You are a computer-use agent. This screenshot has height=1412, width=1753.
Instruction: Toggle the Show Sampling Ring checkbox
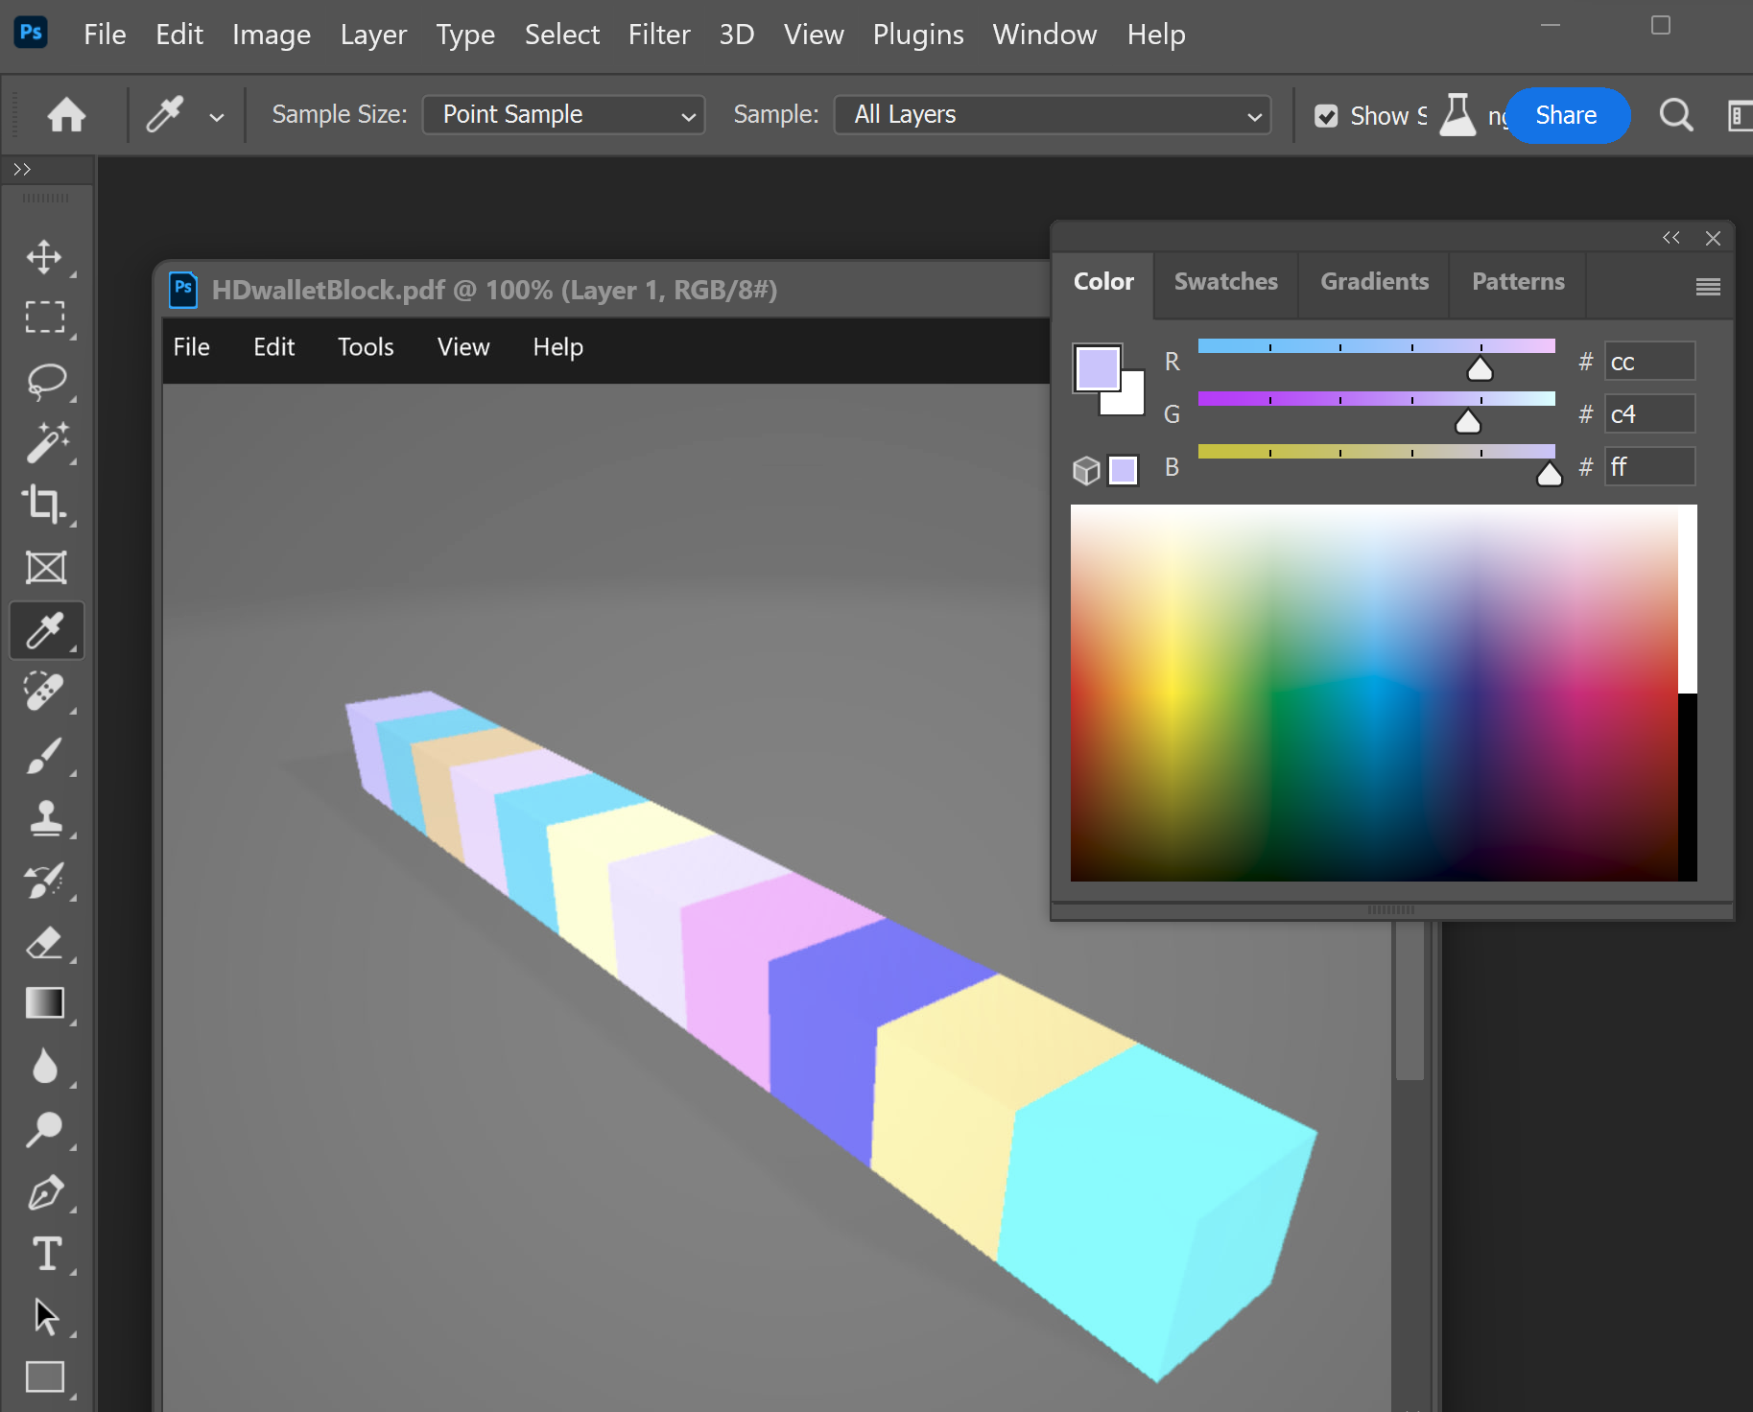pyautogui.click(x=1326, y=116)
